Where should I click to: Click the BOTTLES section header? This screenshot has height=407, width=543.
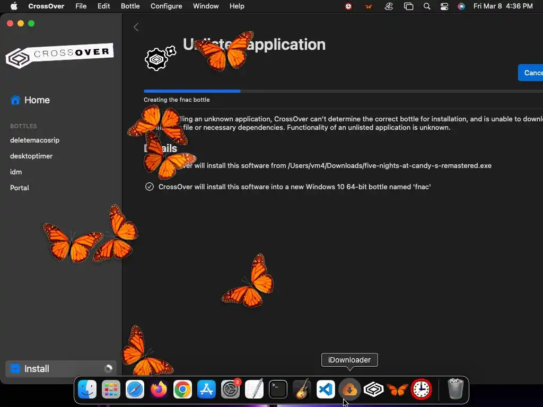coord(23,126)
